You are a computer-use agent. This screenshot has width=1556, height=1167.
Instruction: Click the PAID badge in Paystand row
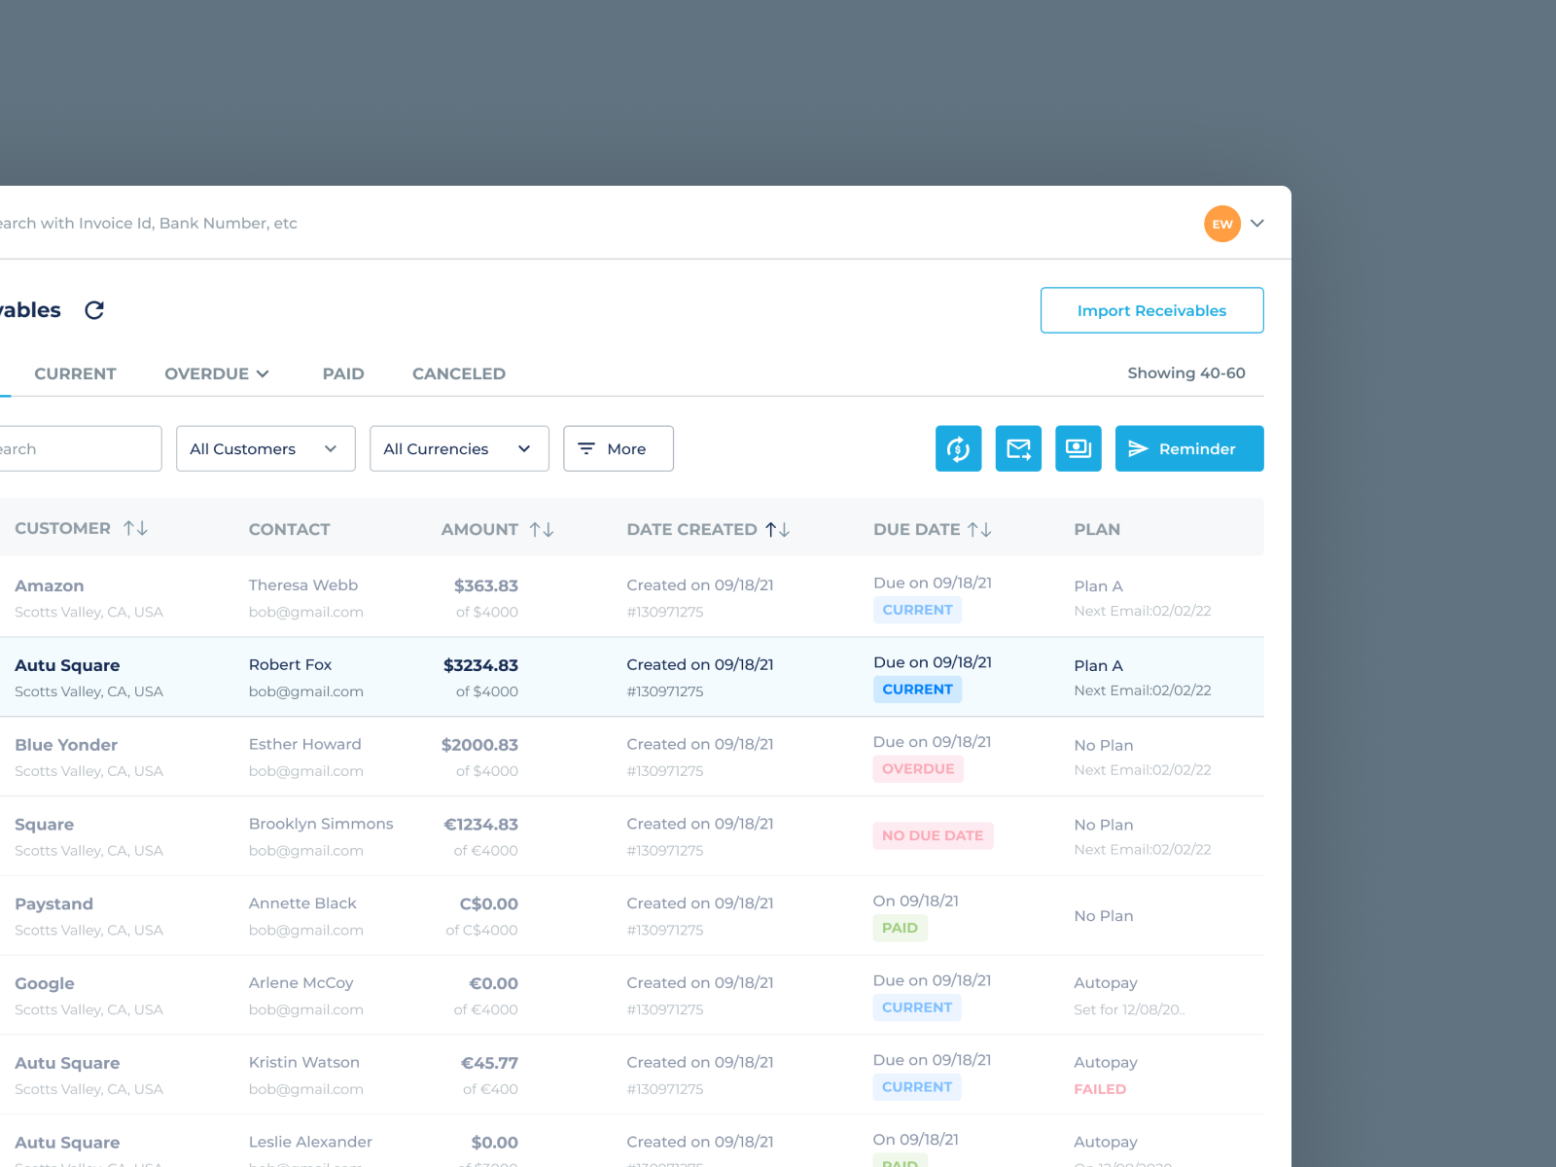(900, 928)
